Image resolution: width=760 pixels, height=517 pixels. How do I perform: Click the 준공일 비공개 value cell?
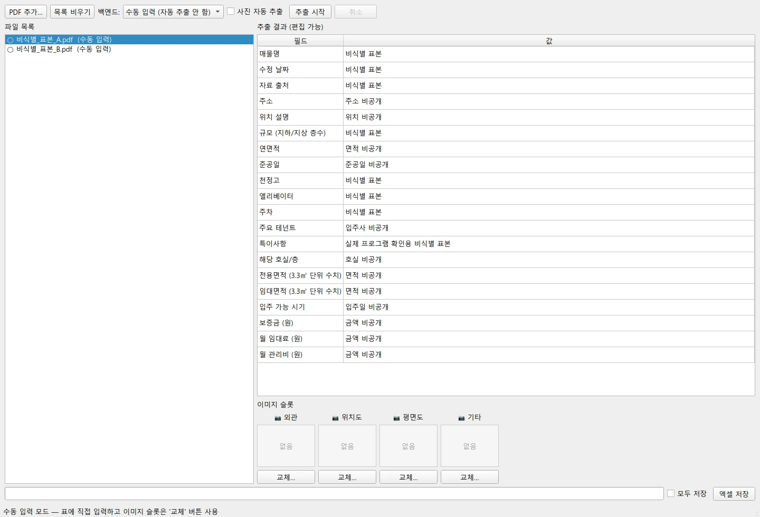549,165
